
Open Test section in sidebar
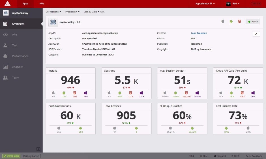[x=21, y=45]
